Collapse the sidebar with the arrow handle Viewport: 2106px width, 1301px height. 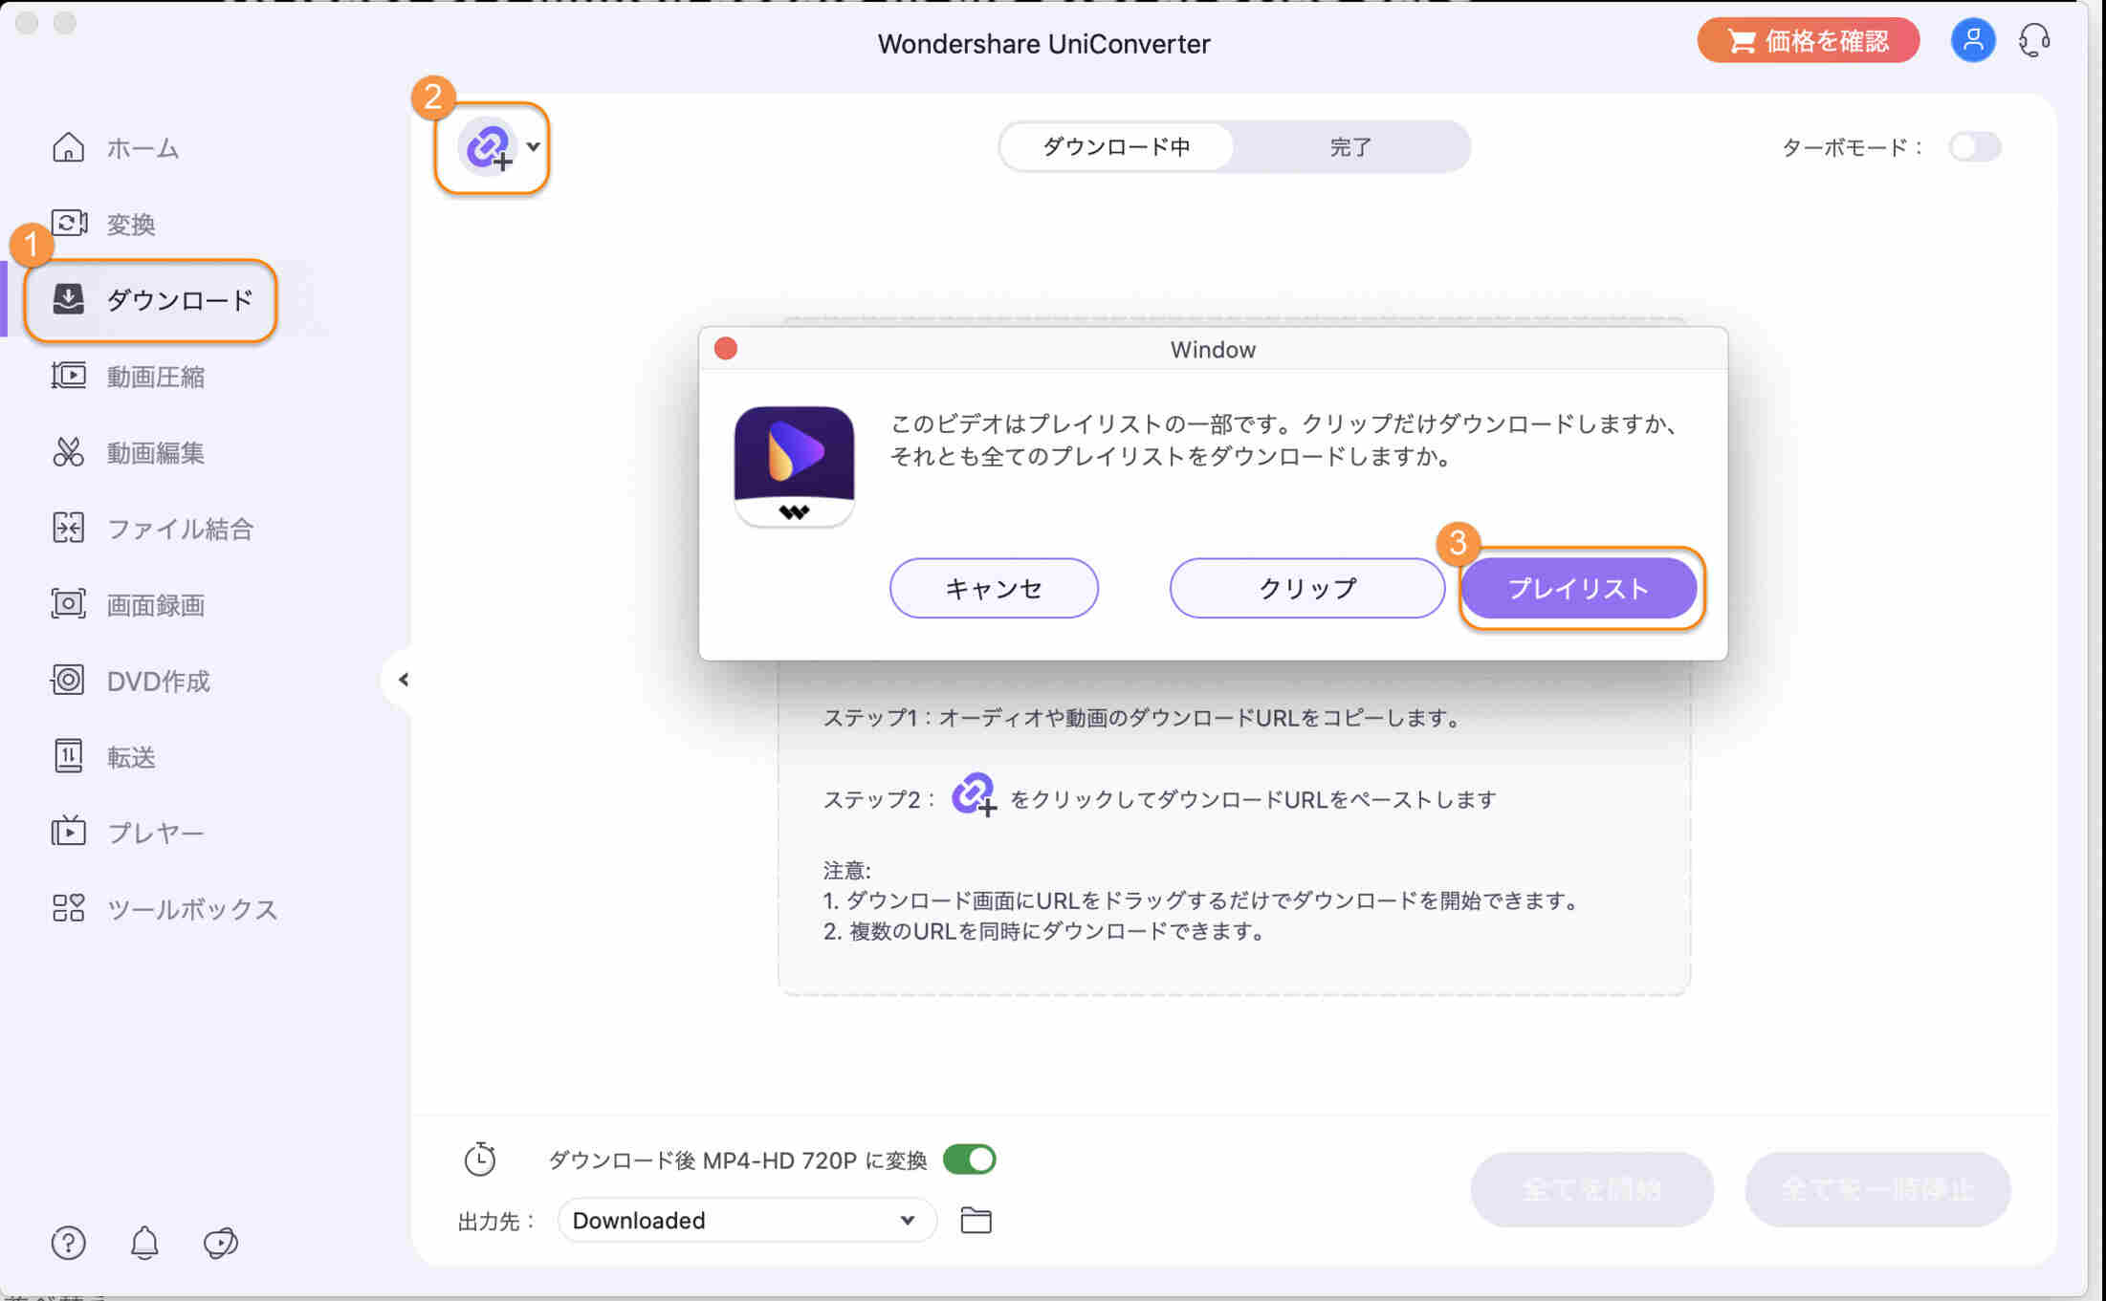click(404, 680)
